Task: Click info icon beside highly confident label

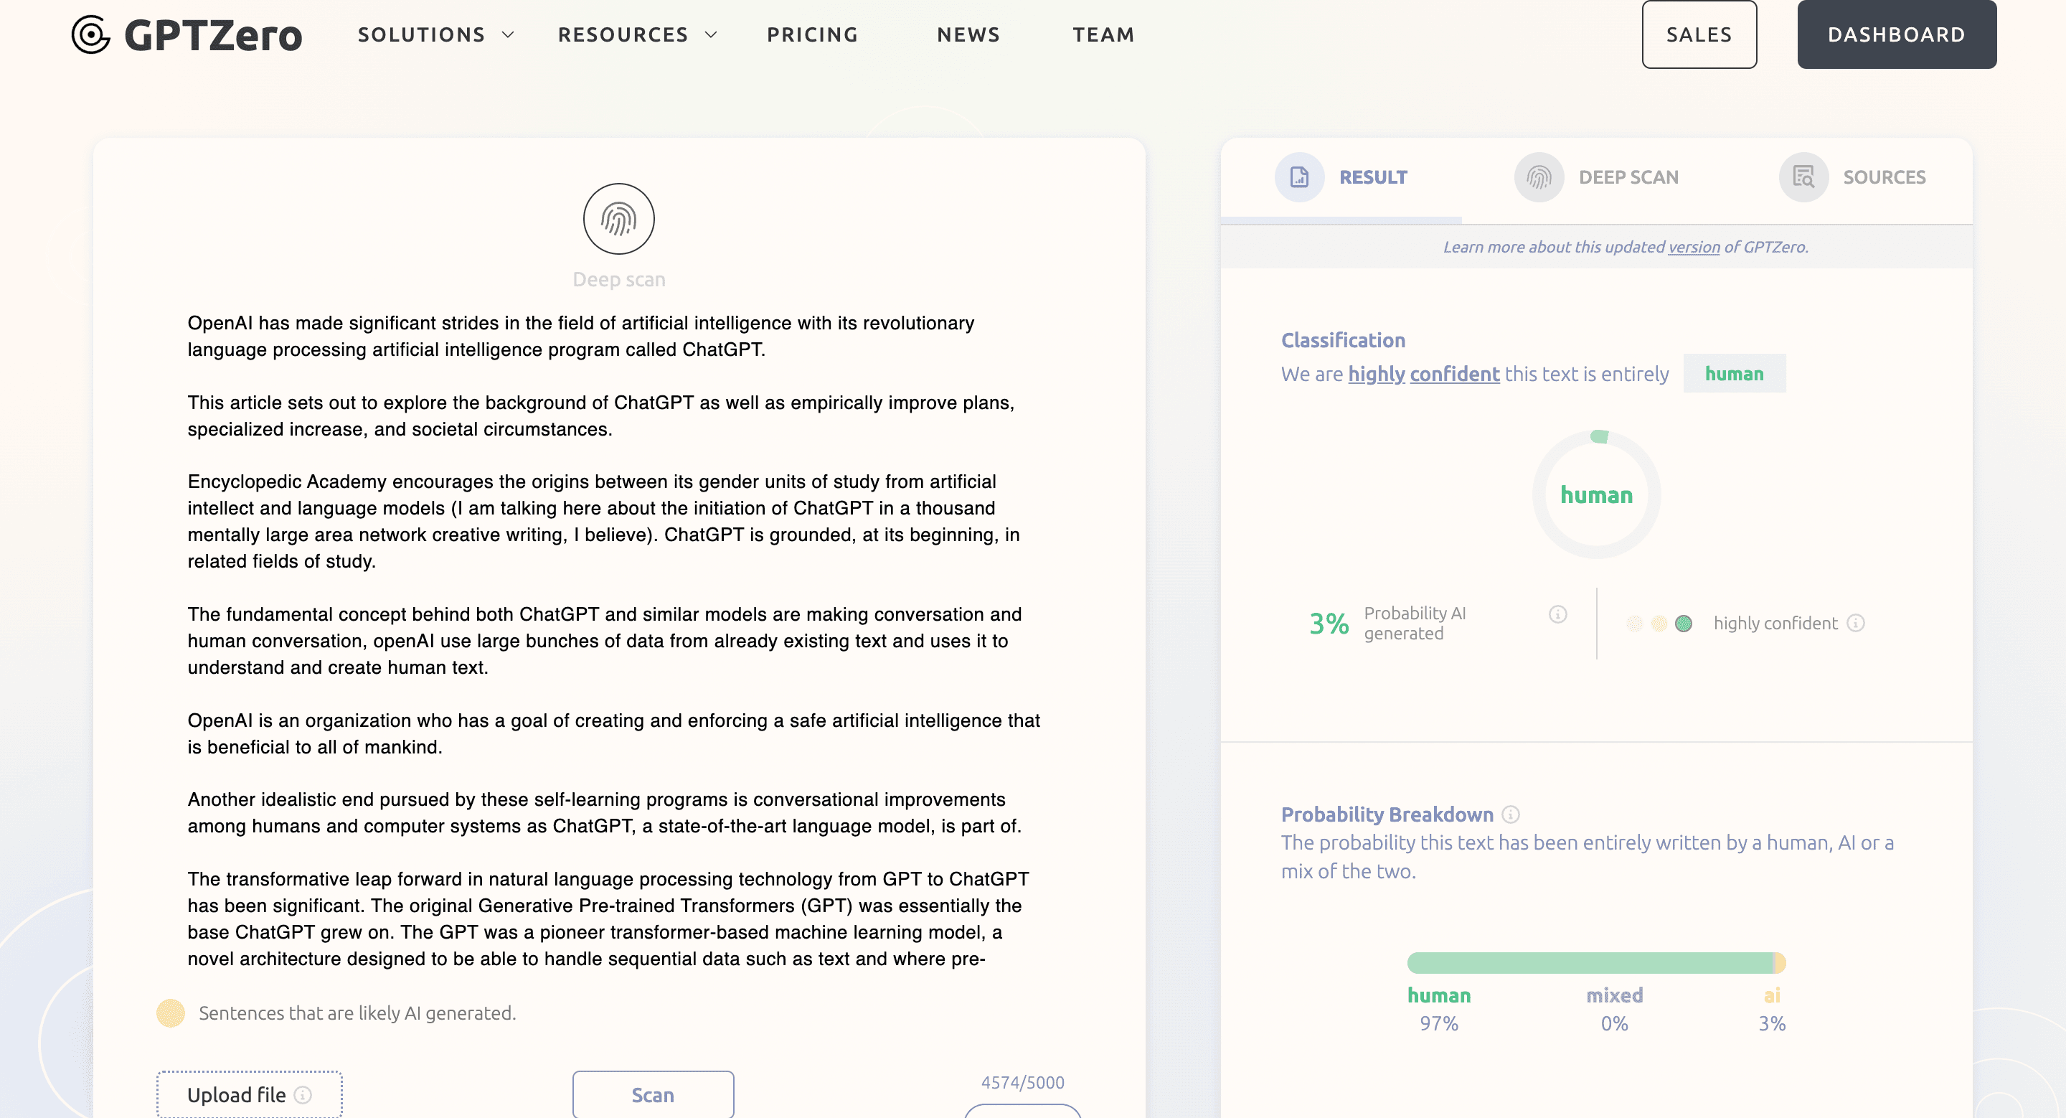Action: pos(1856,623)
